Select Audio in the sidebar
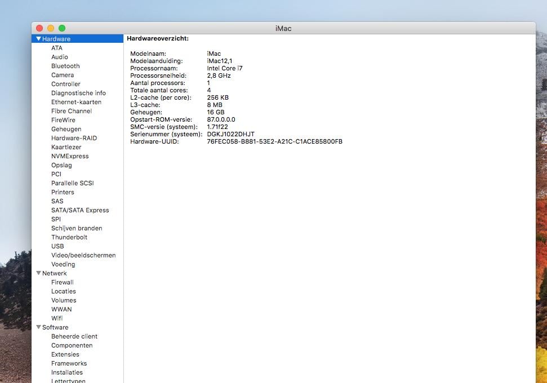547x383 pixels. coord(60,57)
